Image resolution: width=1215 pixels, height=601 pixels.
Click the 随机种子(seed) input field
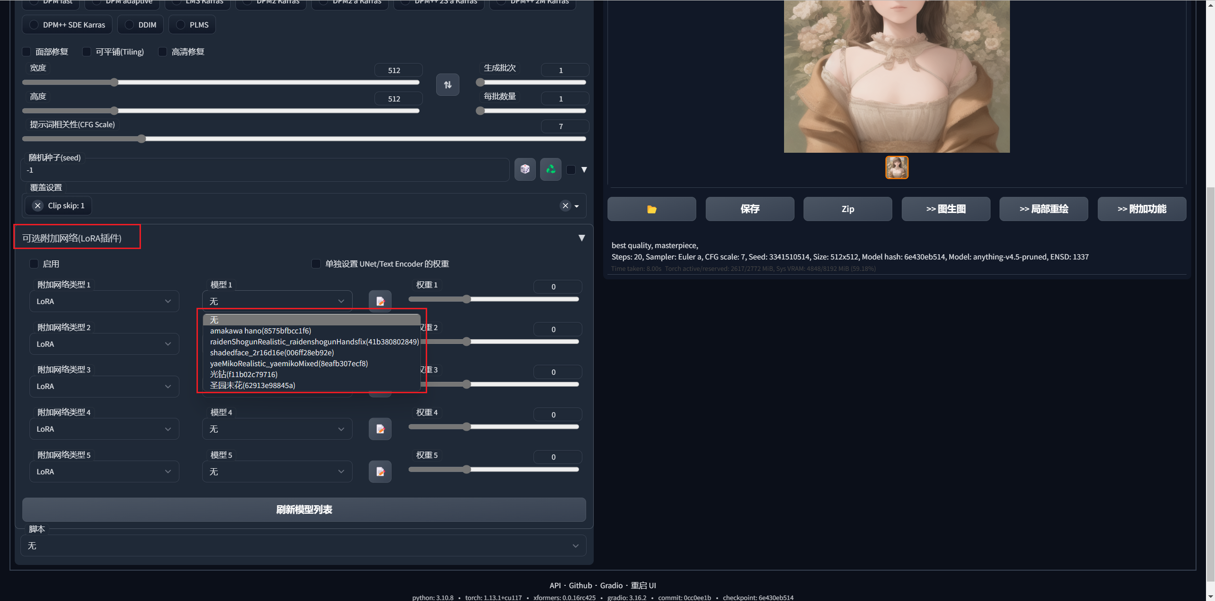(265, 170)
